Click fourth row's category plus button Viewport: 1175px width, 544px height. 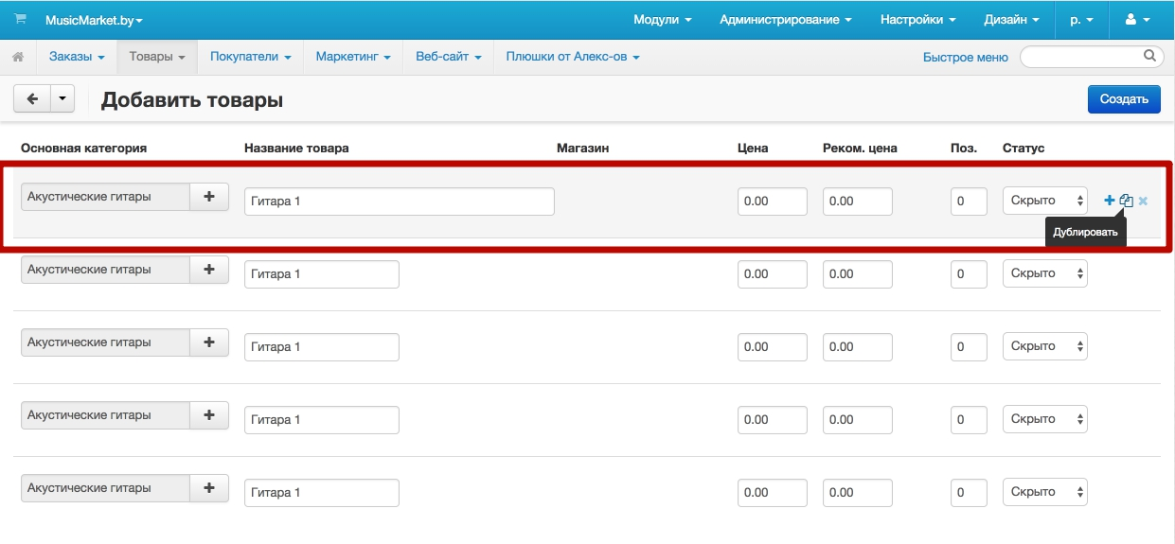[209, 415]
